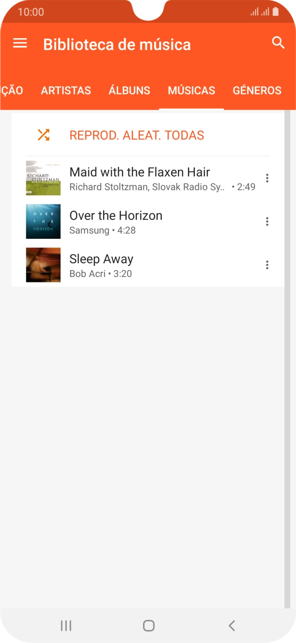Go to the Géneros tab
This screenshot has height=643, width=296.
click(257, 91)
